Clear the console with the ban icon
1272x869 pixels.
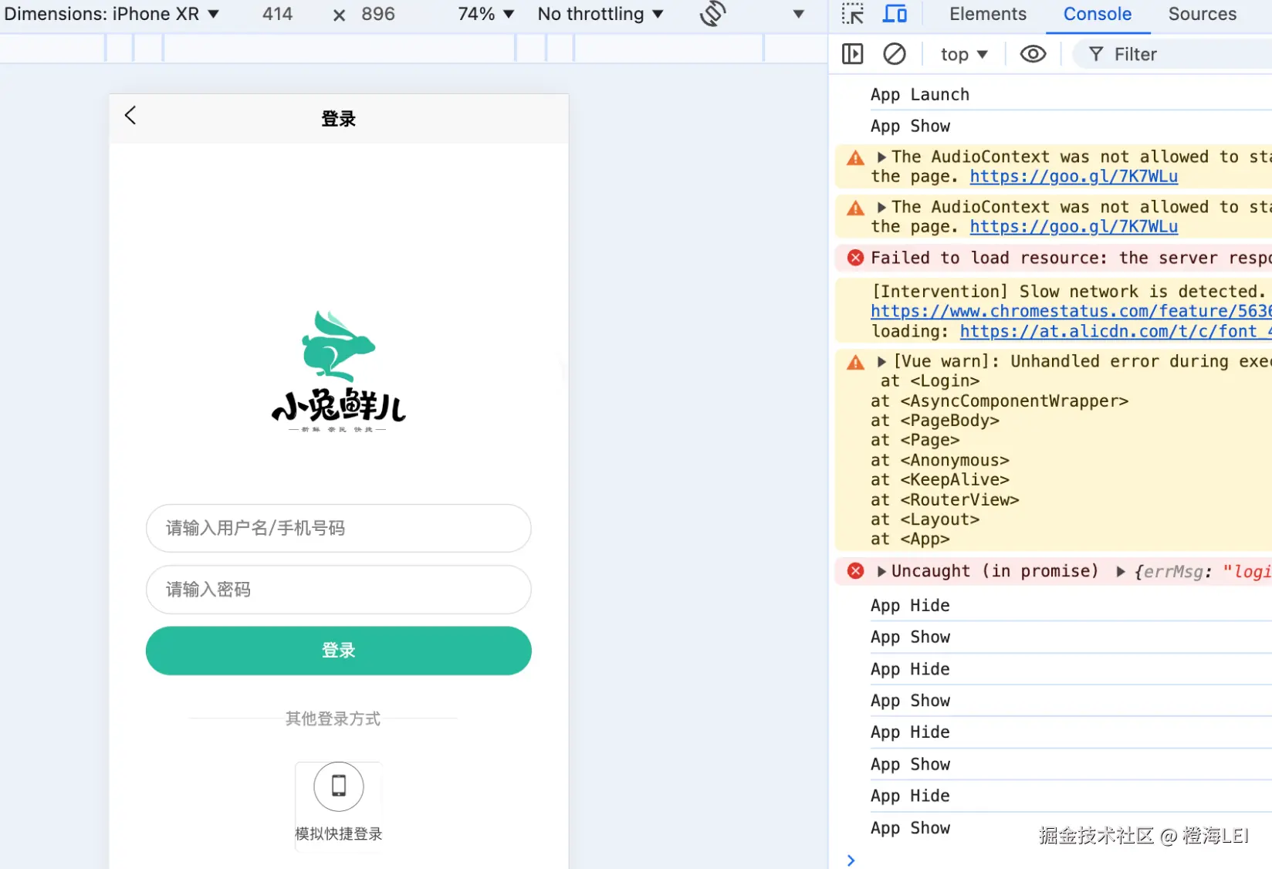[x=895, y=54]
